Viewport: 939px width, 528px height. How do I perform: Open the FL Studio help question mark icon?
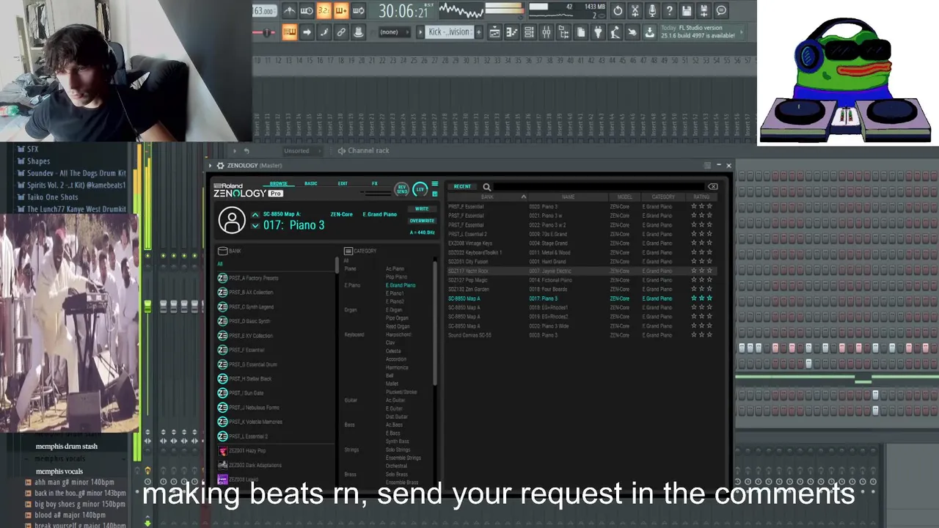click(669, 11)
